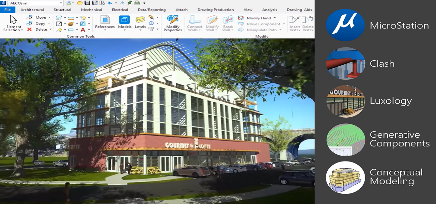This screenshot has width=436, height=204.
Task: Open the dropdown arrow next to Delete
Action: tap(50, 29)
